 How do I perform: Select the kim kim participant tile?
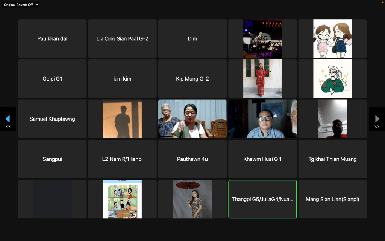click(122, 79)
